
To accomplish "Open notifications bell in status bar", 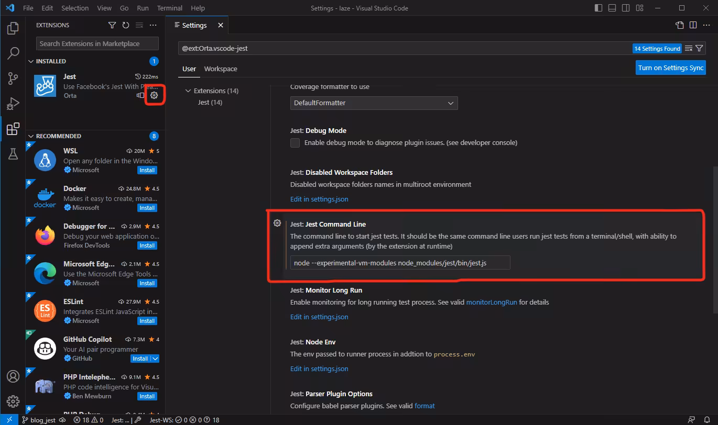I will point(707,420).
